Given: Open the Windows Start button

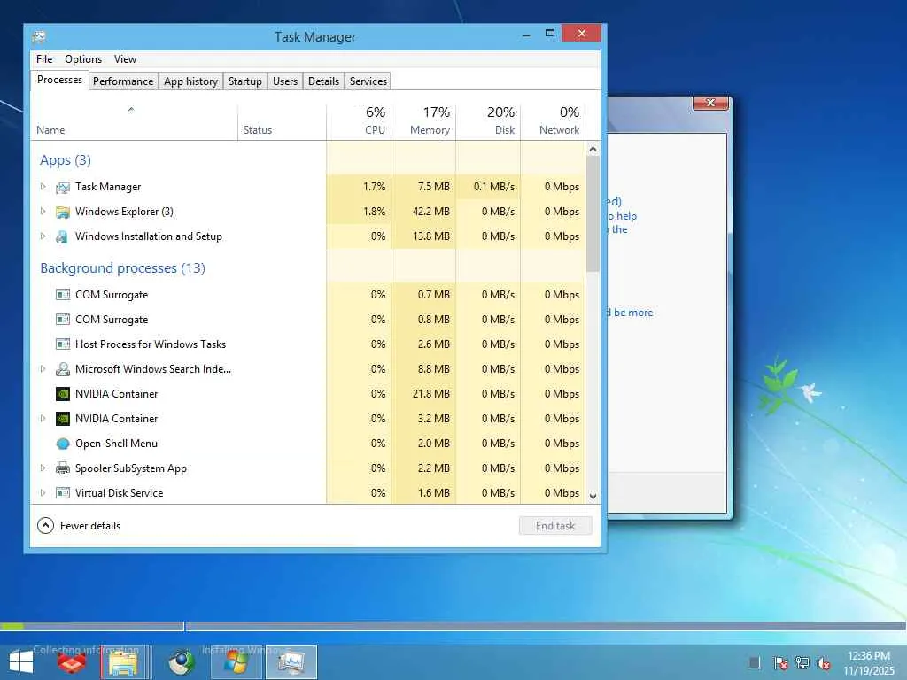Looking at the screenshot, I should pyautogui.click(x=21, y=662).
